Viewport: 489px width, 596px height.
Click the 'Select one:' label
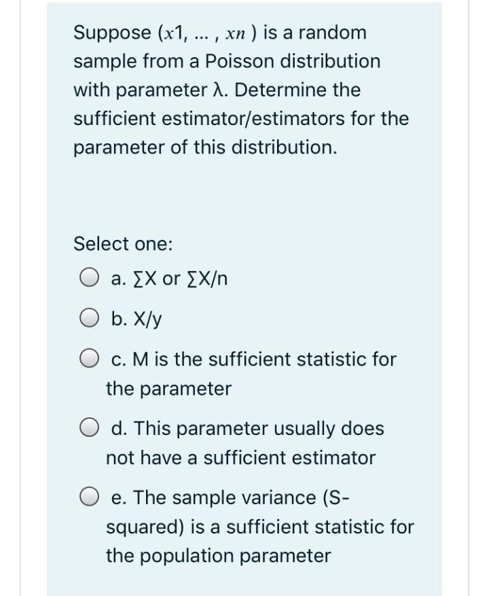click(122, 244)
